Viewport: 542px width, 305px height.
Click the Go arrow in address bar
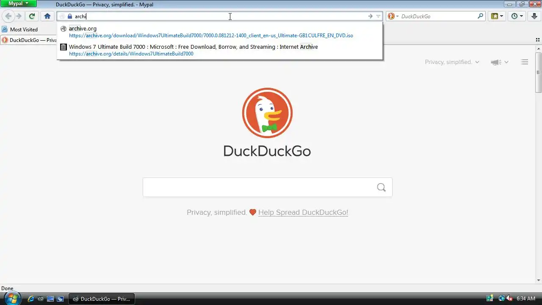(x=371, y=16)
